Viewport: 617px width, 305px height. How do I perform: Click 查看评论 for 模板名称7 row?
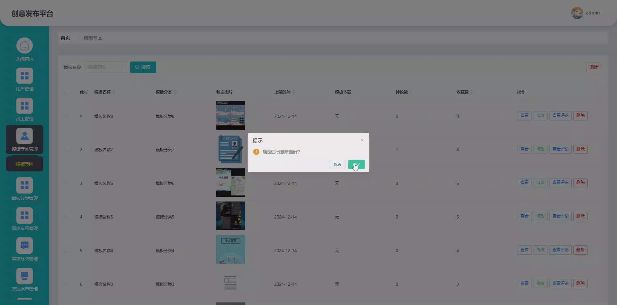coord(560,149)
